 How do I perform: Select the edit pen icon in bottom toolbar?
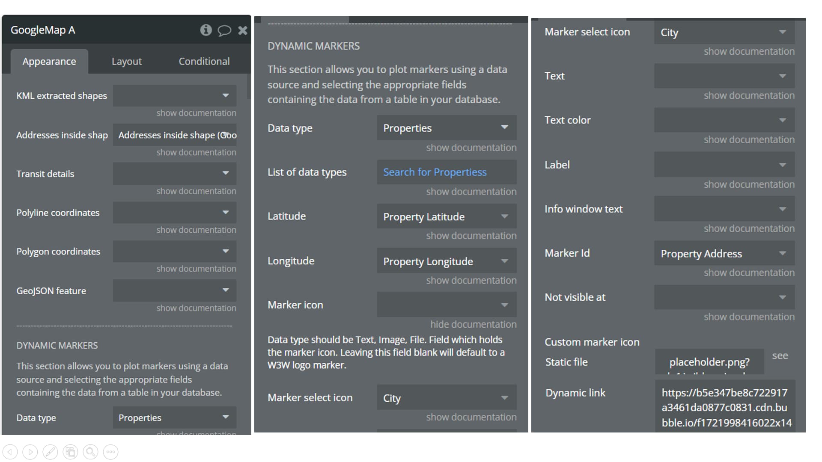tap(51, 451)
